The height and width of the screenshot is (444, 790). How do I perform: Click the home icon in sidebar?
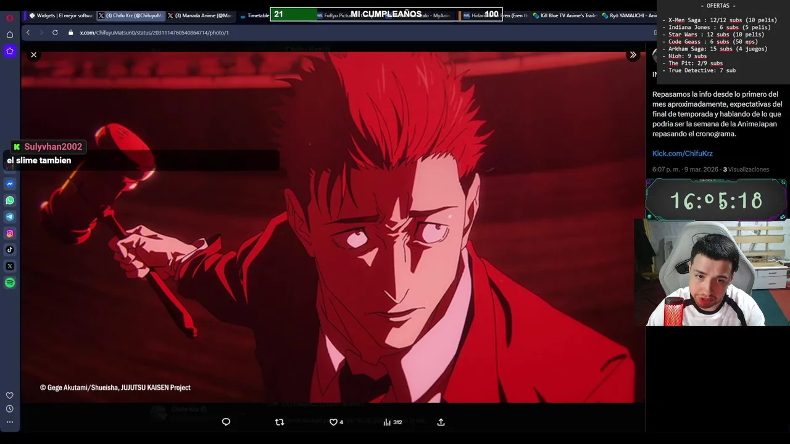pyautogui.click(x=10, y=35)
